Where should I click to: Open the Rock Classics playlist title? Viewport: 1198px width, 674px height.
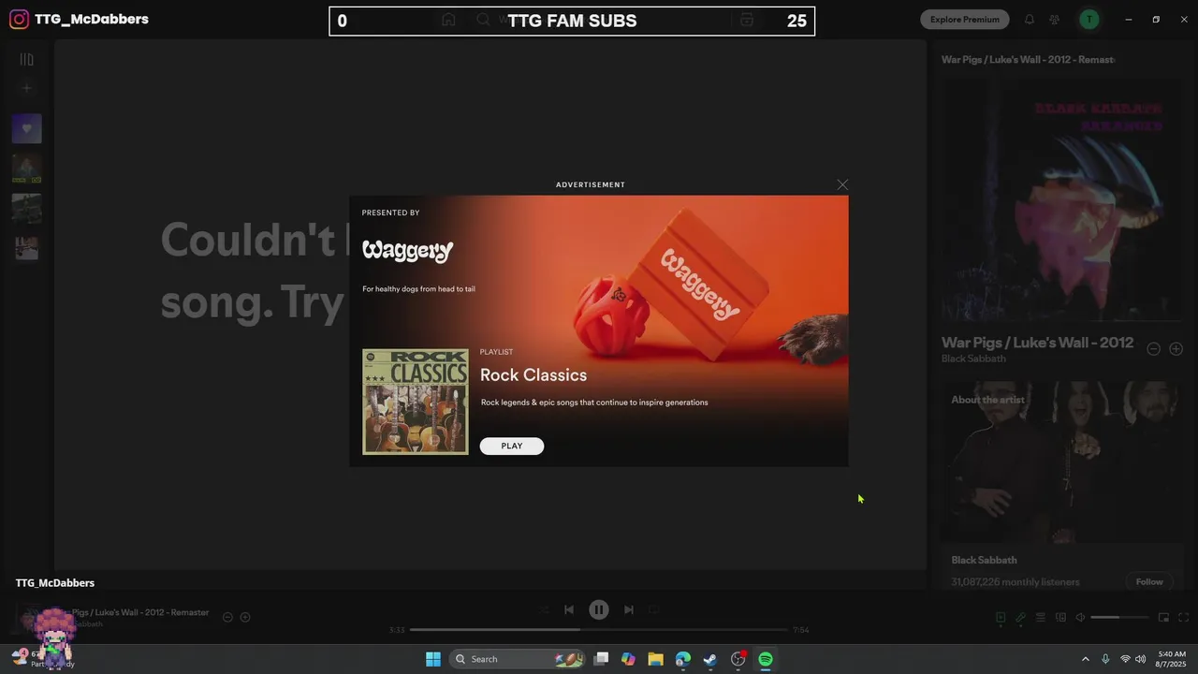point(533,374)
